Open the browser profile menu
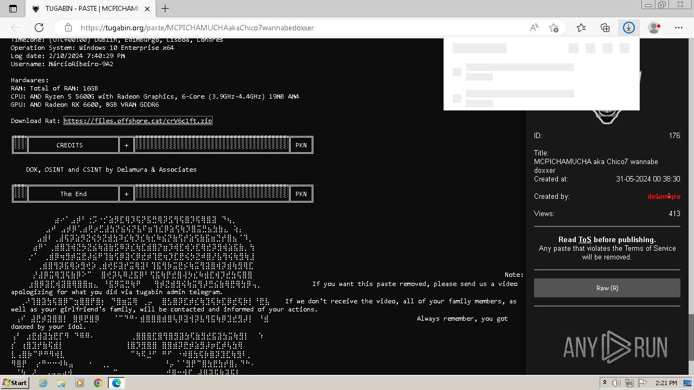 (654, 28)
